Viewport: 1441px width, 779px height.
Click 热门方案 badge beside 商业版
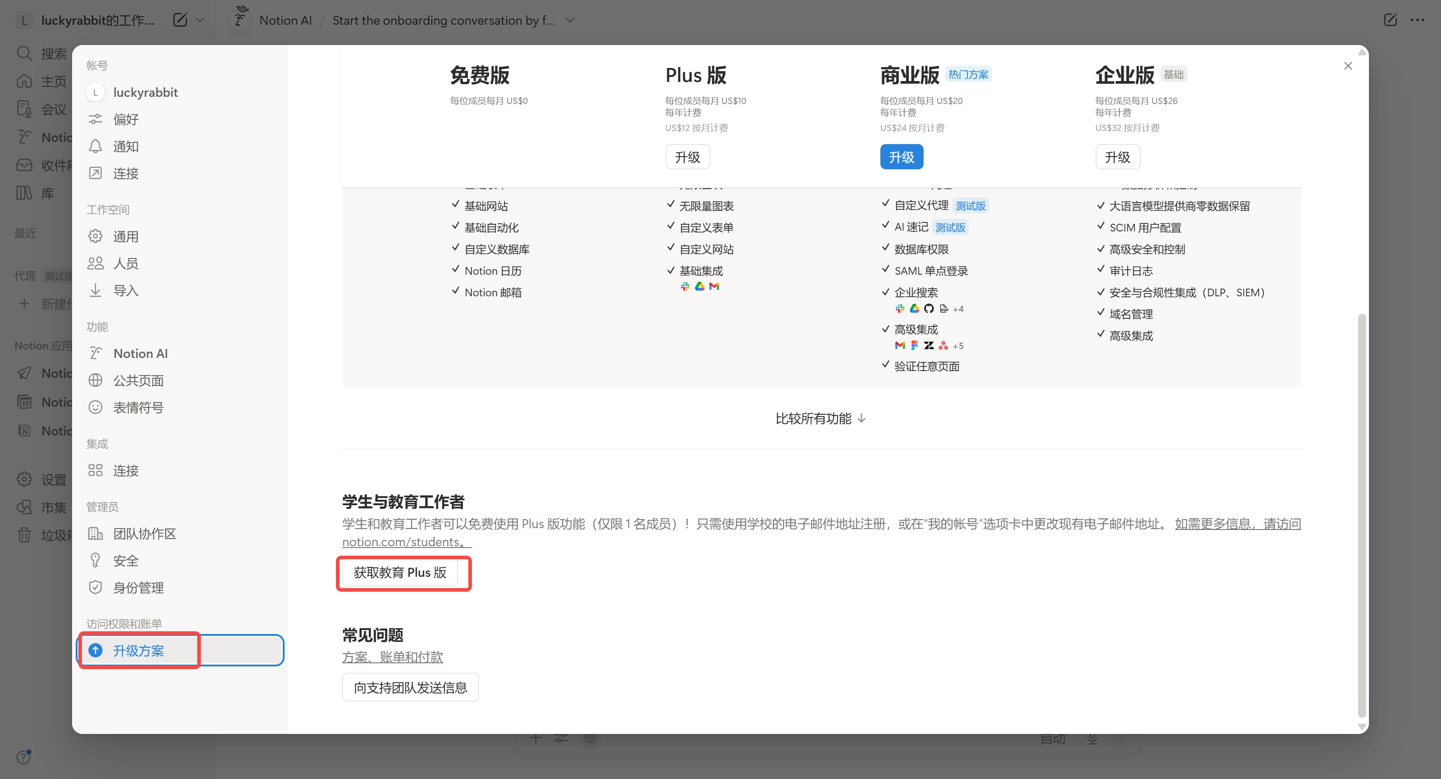click(x=968, y=74)
